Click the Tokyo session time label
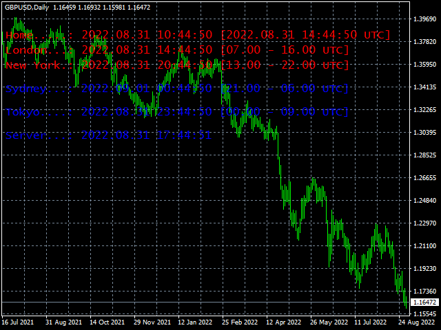 tap(176, 112)
